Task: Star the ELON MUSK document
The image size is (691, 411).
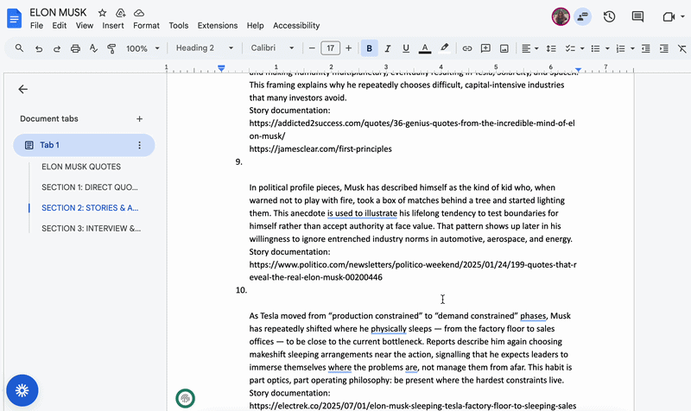Action: click(102, 13)
